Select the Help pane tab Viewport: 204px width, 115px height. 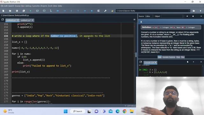point(160,57)
